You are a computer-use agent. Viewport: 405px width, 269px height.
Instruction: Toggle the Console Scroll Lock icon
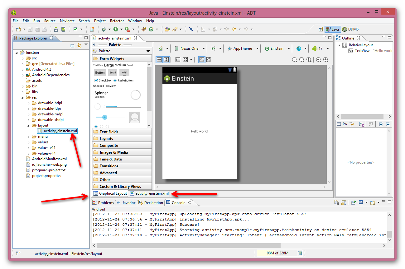point(344,203)
